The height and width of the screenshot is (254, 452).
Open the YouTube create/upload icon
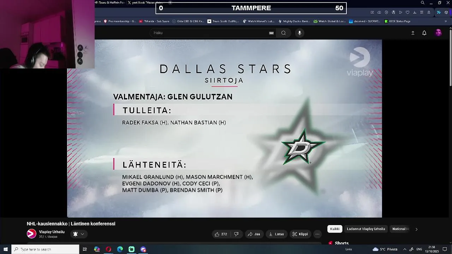[413, 33]
